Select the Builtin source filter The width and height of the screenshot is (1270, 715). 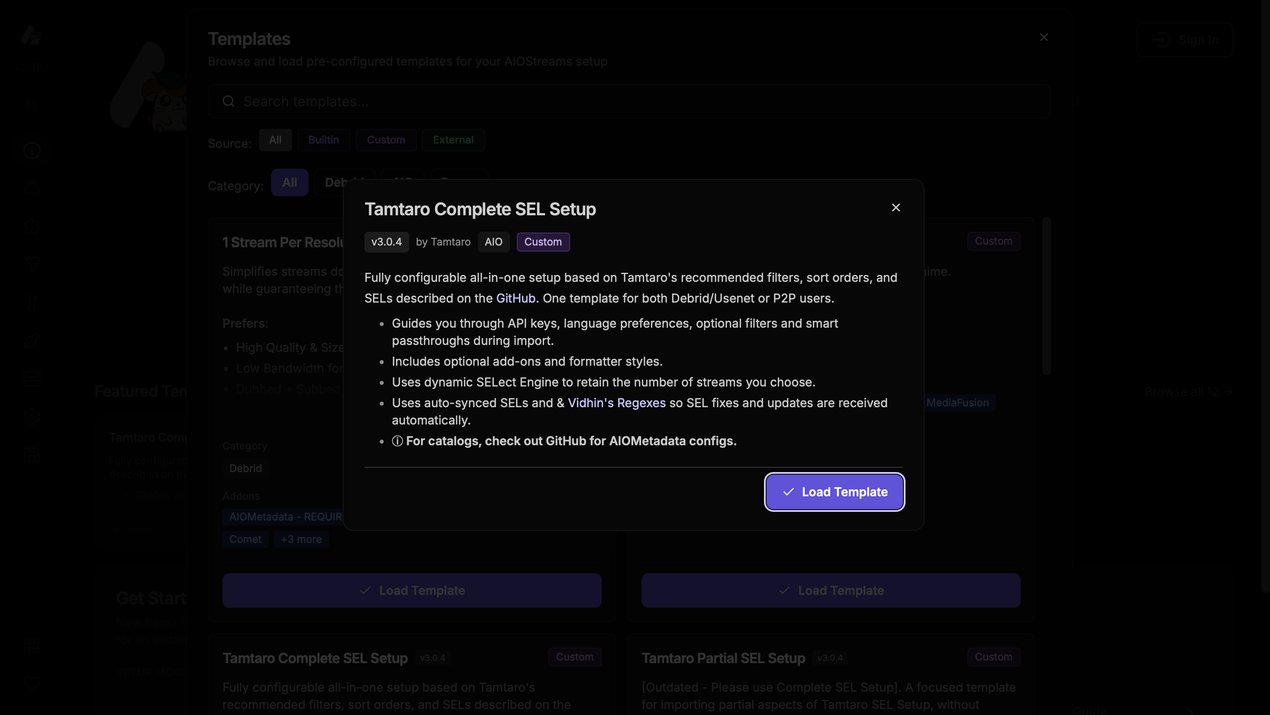tap(323, 140)
